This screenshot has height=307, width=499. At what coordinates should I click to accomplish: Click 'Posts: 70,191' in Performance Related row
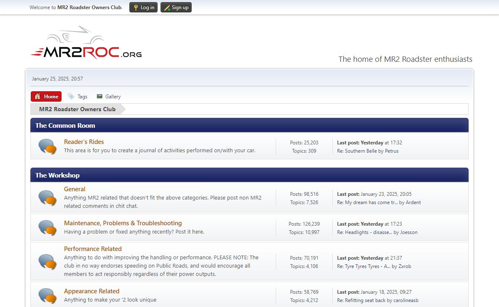[x=304, y=258]
